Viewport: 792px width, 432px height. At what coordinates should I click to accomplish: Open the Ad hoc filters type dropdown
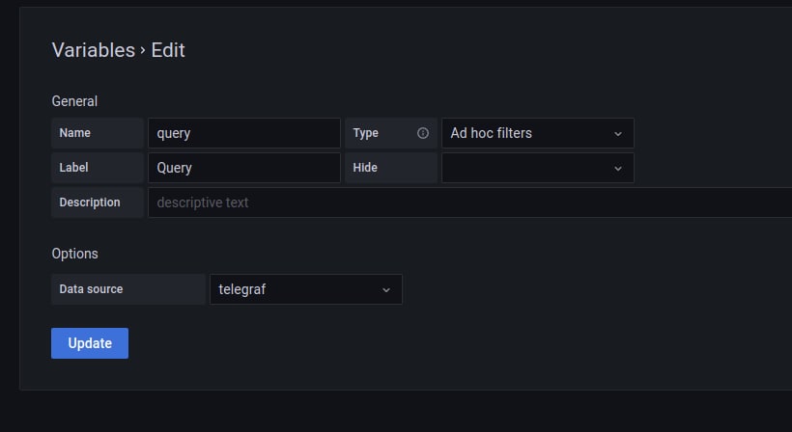point(537,133)
